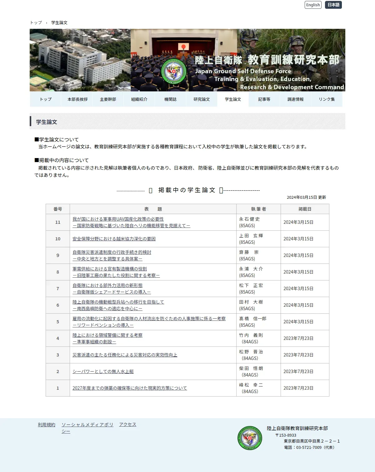
Task: Open paper 9 on 災害派遣制度の行政手続き
Action: [x=112, y=255]
